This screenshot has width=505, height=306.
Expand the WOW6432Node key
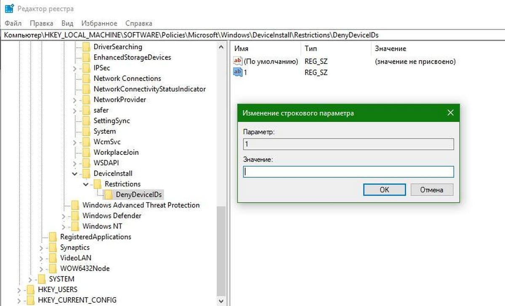(x=41, y=268)
